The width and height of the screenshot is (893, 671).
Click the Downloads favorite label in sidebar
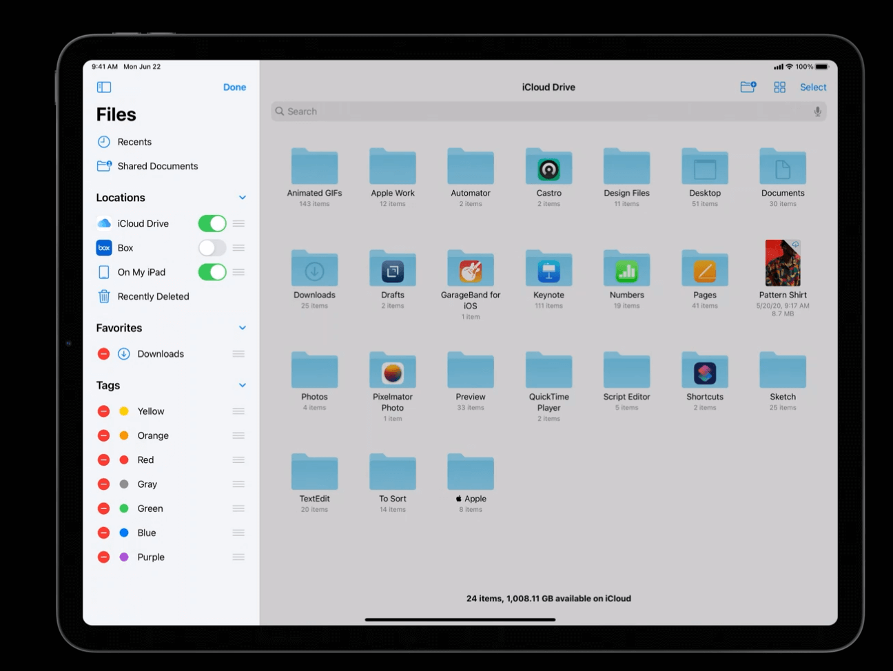(161, 354)
